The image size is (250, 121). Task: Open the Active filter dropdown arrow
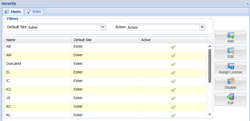click(202, 27)
